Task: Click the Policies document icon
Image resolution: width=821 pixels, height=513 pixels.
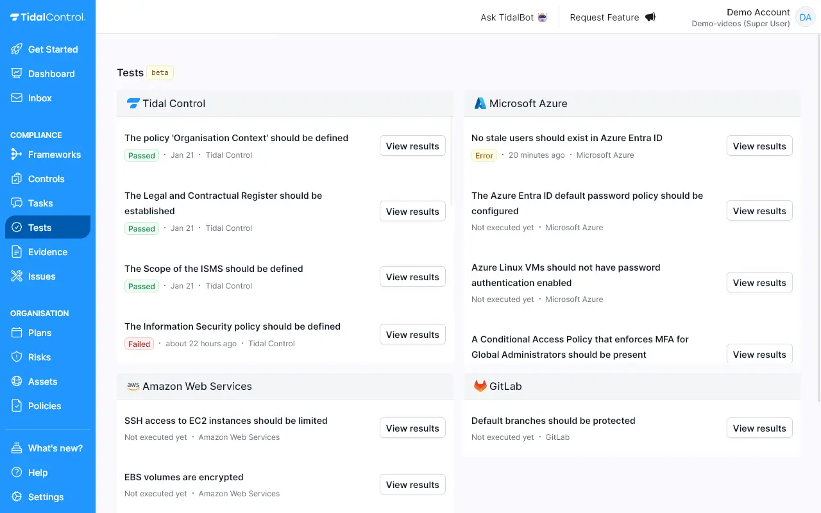Action: [17, 406]
